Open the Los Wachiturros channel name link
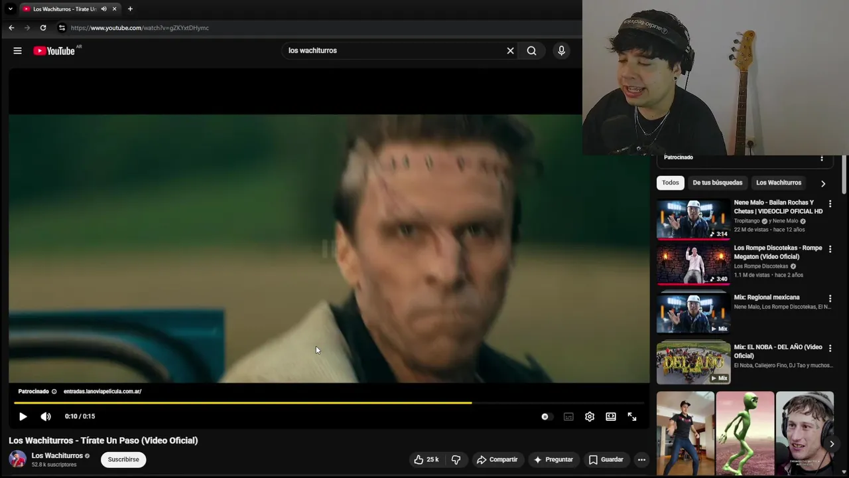 coord(57,455)
